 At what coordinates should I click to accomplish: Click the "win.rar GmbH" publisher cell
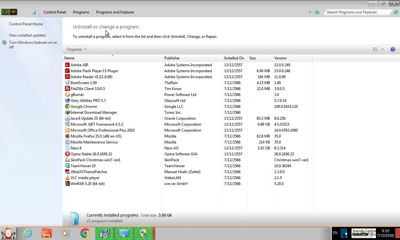[x=176, y=184]
